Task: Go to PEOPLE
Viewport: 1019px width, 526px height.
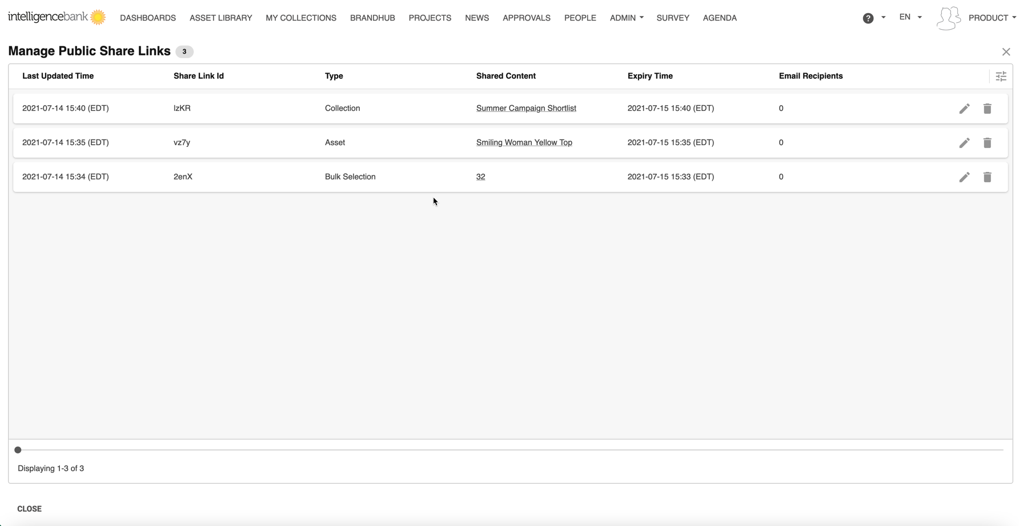Action: [x=580, y=18]
